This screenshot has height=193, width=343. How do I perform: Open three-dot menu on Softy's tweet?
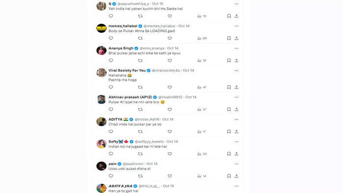click(x=237, y=142)
